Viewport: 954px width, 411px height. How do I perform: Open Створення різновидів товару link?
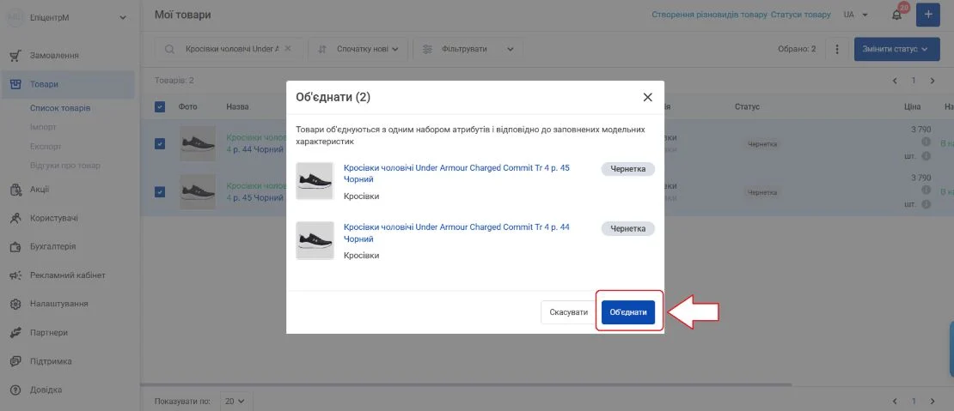coord(709,15)
